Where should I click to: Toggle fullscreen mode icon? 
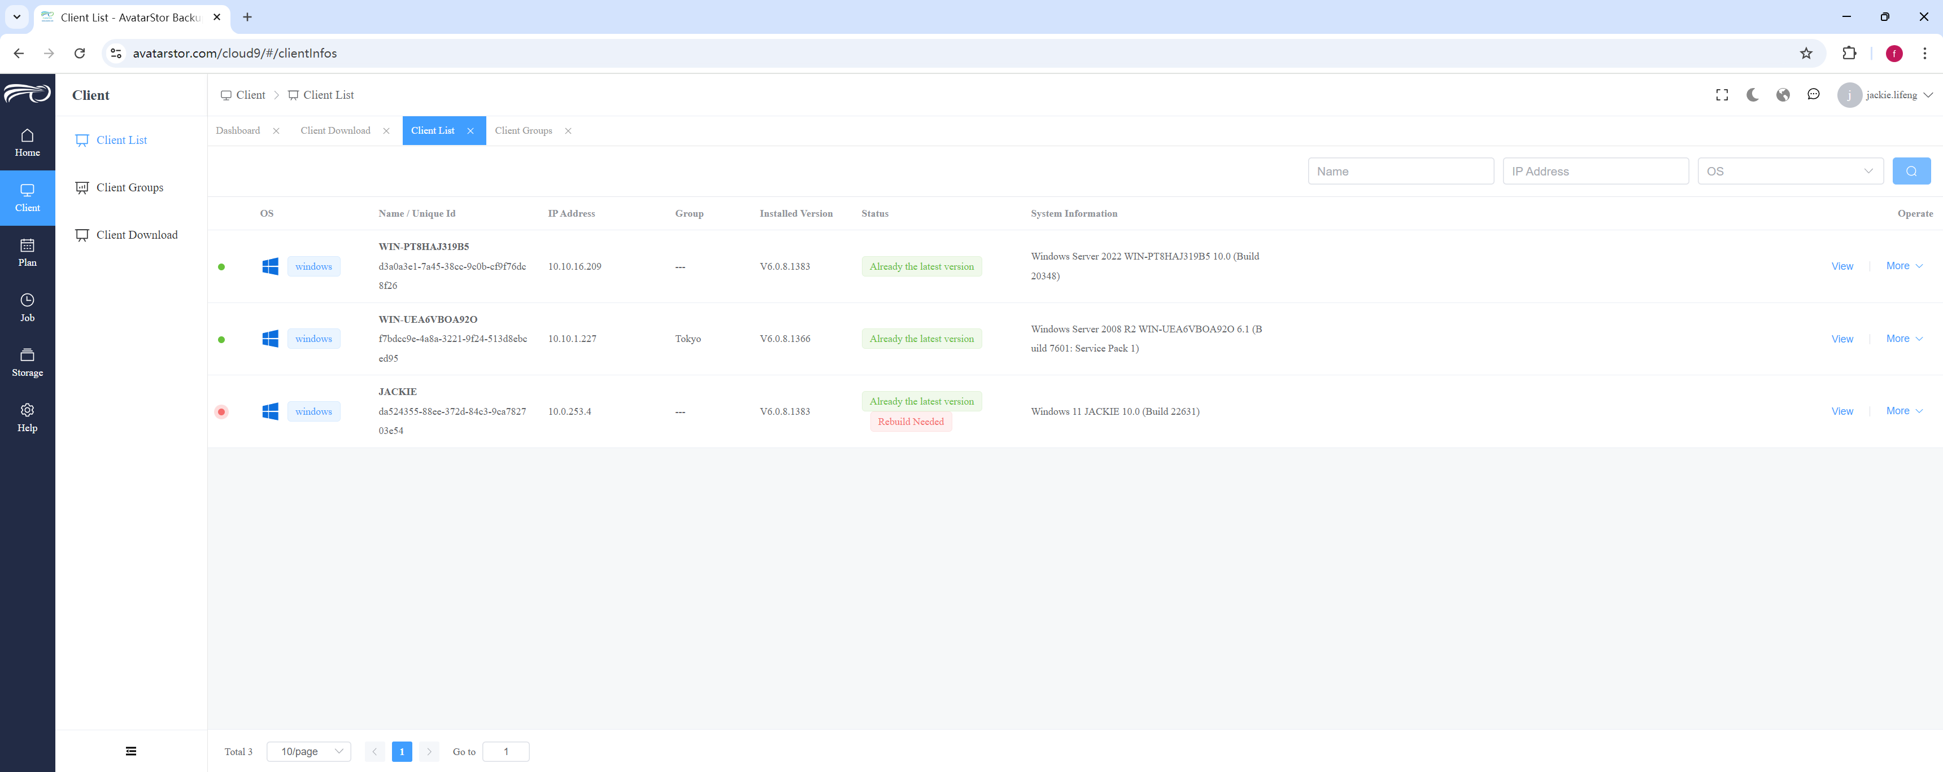1722,95
